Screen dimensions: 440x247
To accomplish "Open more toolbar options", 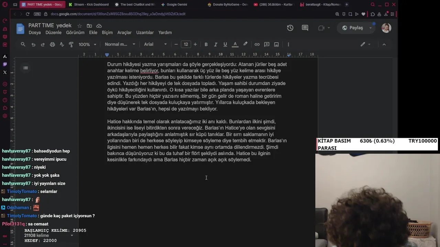I will click(288, 44).
